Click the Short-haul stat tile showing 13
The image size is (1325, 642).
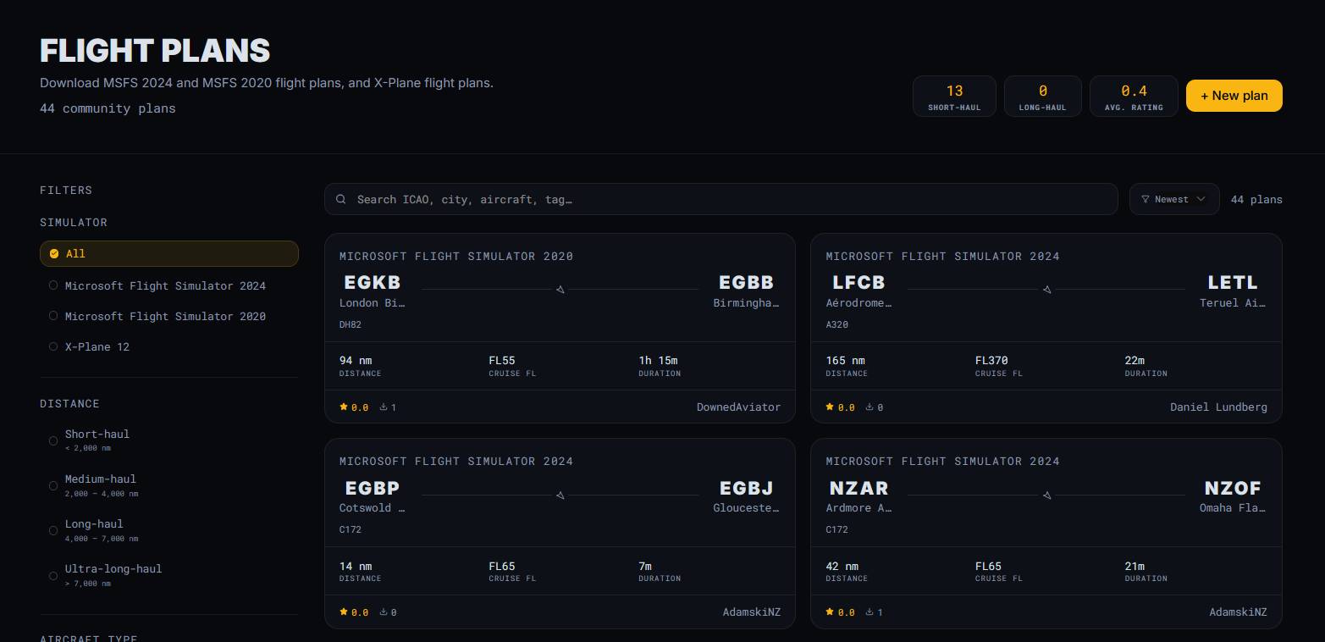[954, 97]
